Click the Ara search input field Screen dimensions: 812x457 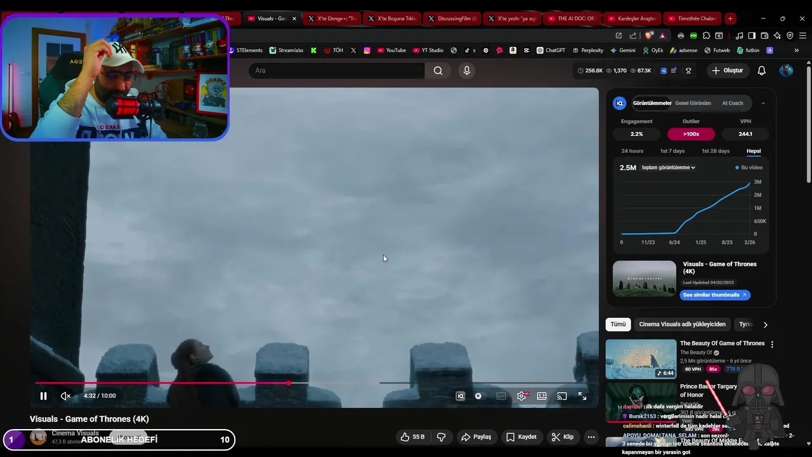(336, 70)
